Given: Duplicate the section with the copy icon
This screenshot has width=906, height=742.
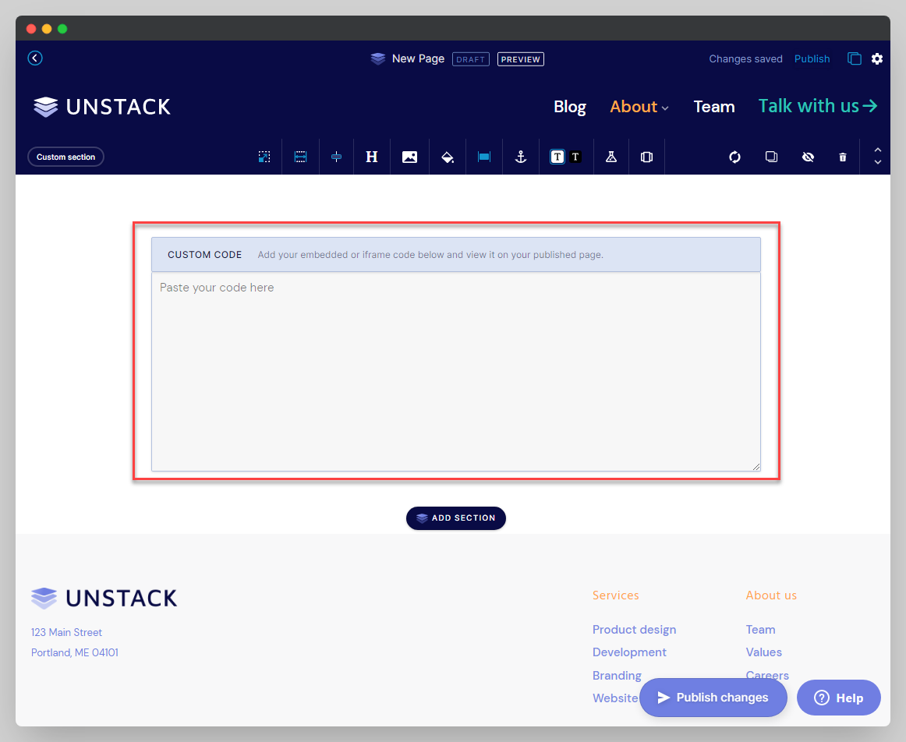Looking at the screenshot, I should click(x=771, y=157).
